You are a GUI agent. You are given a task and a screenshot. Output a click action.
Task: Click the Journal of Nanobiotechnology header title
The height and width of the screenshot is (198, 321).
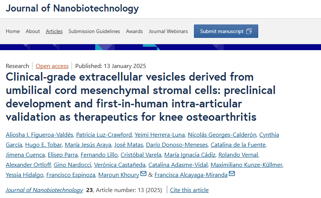(72, 8)
